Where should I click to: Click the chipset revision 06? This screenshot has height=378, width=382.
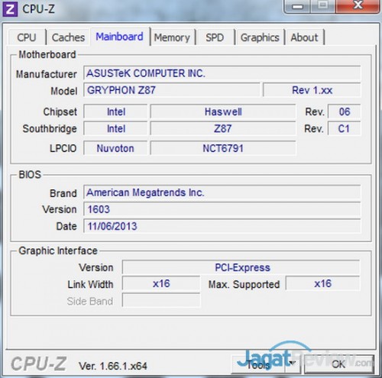pos(345,111)
